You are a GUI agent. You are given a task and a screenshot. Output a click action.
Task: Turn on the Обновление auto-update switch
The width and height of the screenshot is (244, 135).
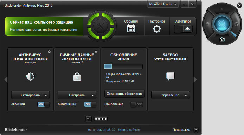[x=137, y=104]
